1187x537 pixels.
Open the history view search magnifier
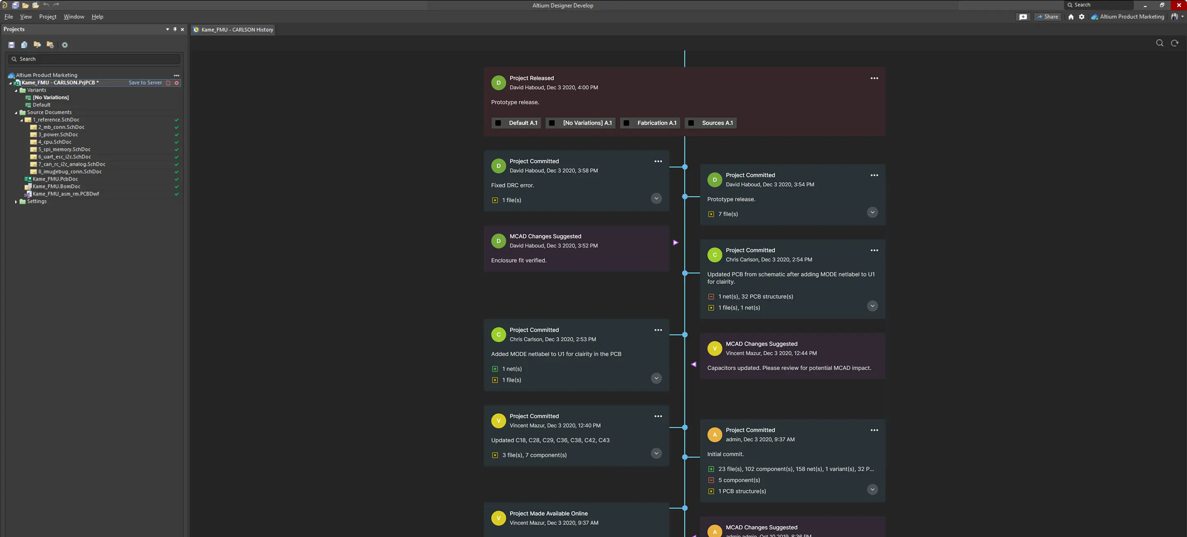[x=1159, y=43]
